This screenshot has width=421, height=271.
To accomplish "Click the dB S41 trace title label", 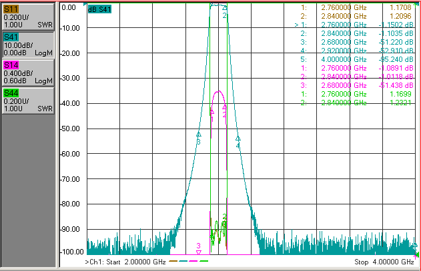I will click(99, 9).
